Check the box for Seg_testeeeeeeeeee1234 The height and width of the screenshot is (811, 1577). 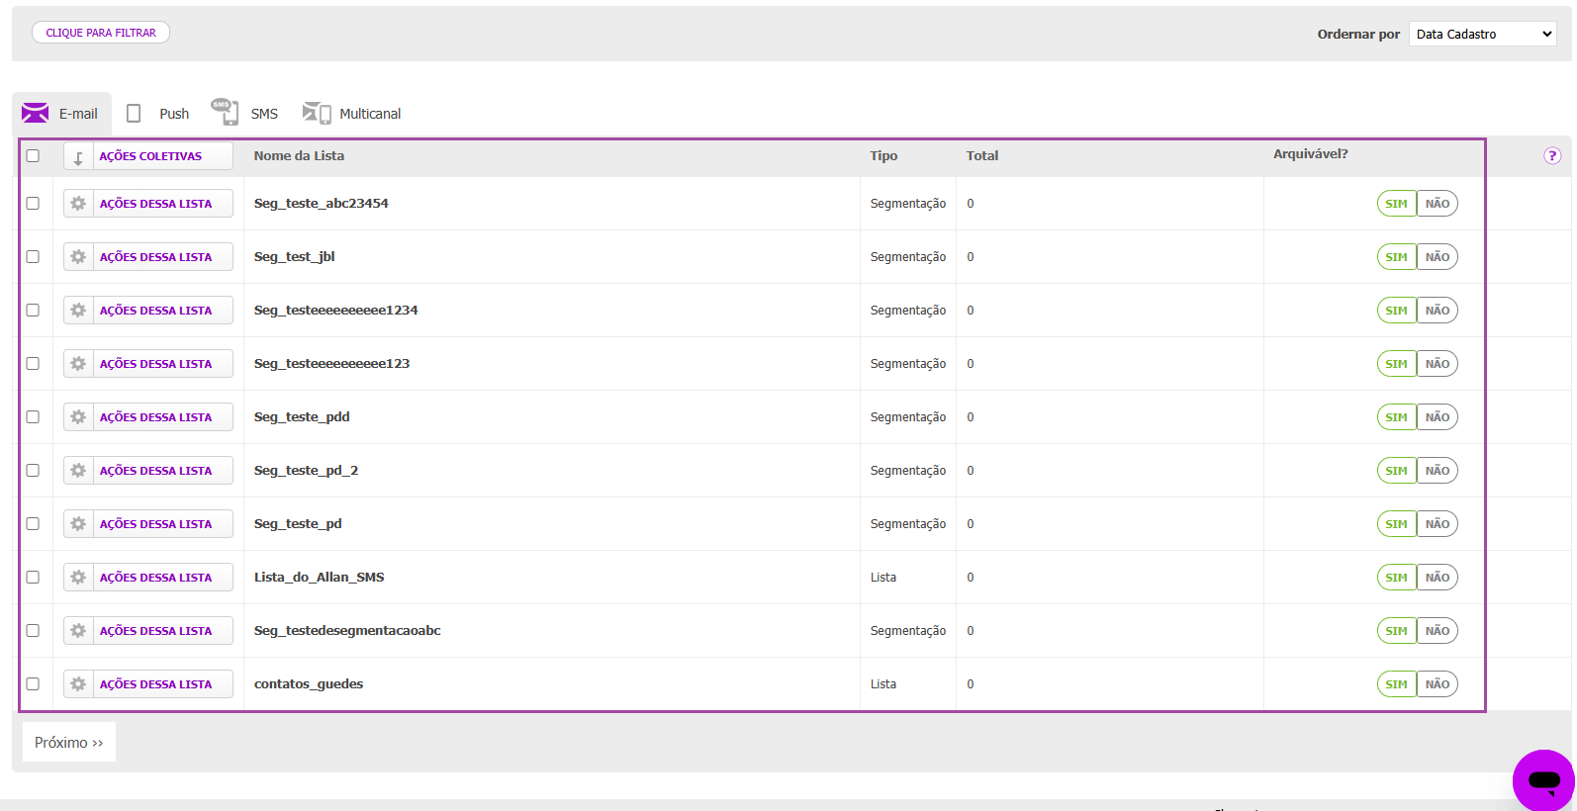pyautogui.click(x=33, y=310)
